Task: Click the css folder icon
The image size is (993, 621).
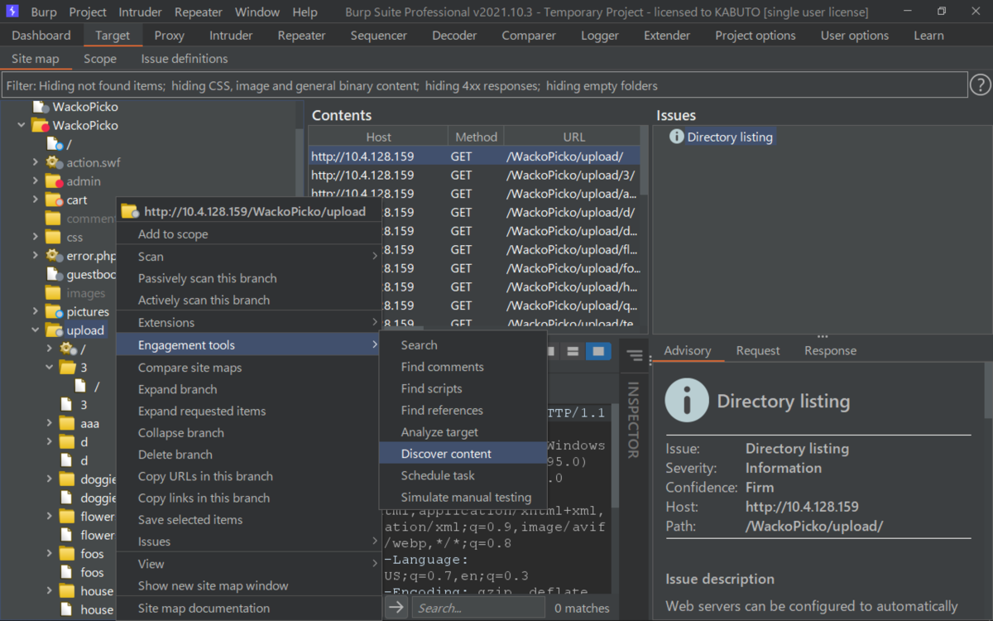Action: [54, 237]
